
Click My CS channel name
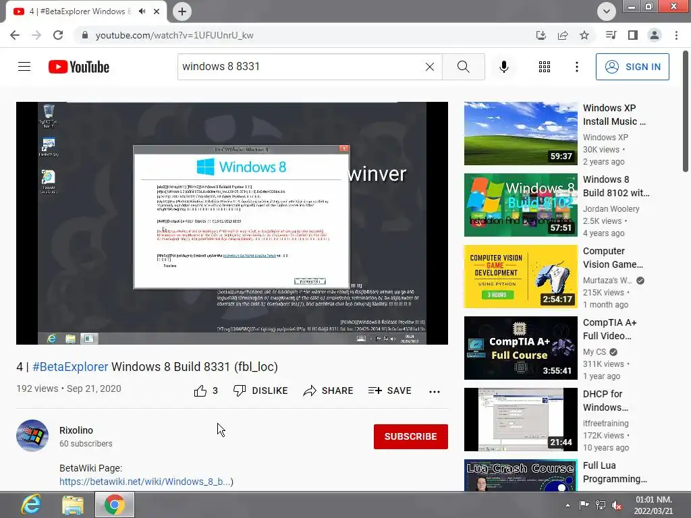point(595,352)
